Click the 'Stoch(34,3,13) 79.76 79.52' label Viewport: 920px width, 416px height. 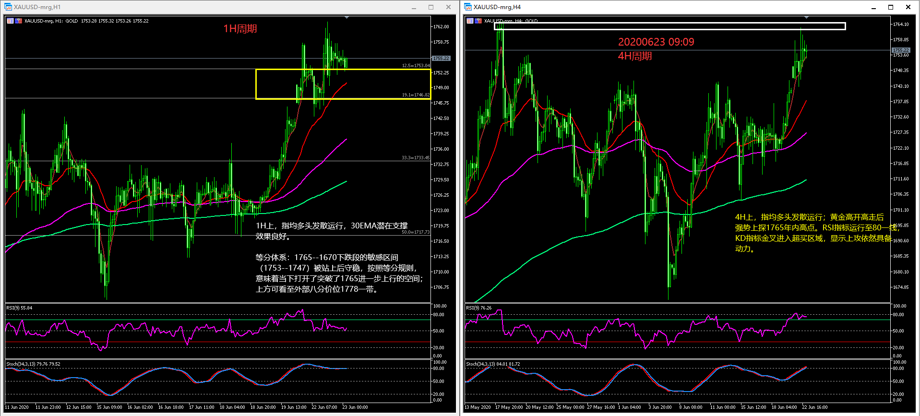pos(33,364)
